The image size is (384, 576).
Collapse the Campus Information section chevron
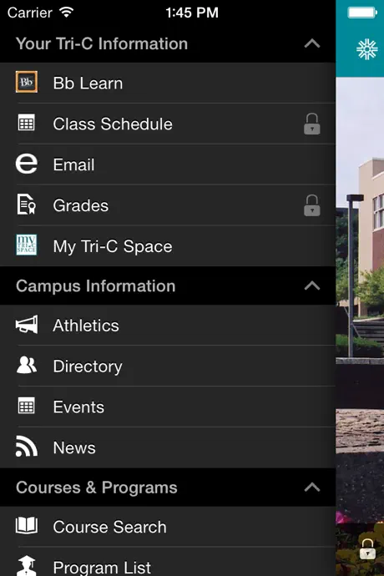[x=312, y=285]
